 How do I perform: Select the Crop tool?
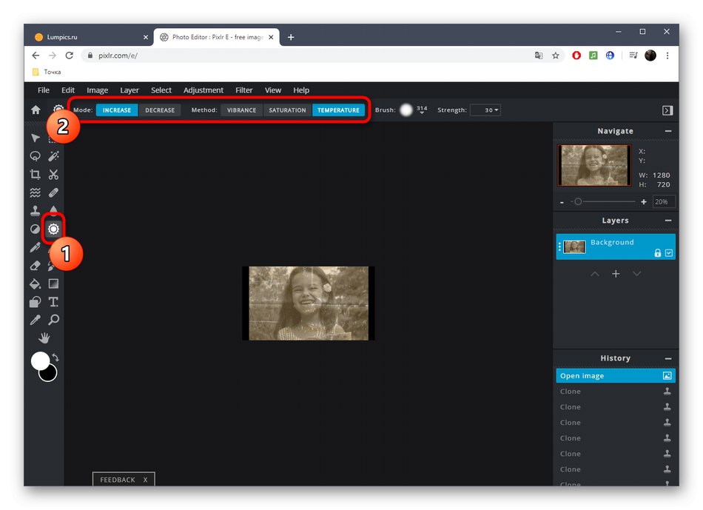click(35, 174)
